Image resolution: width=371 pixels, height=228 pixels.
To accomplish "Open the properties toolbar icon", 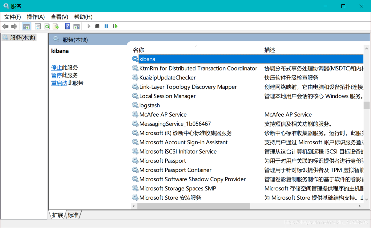I will 38,26.
